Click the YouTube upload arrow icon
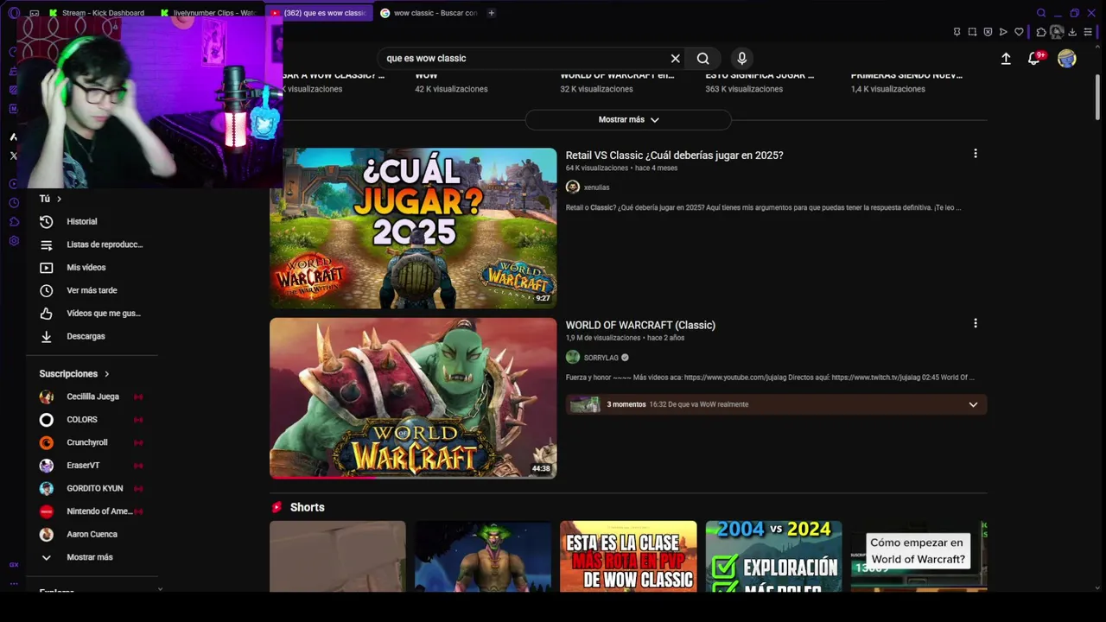The height and width of the screenshot is (622, 1106). pos(1006,59)
